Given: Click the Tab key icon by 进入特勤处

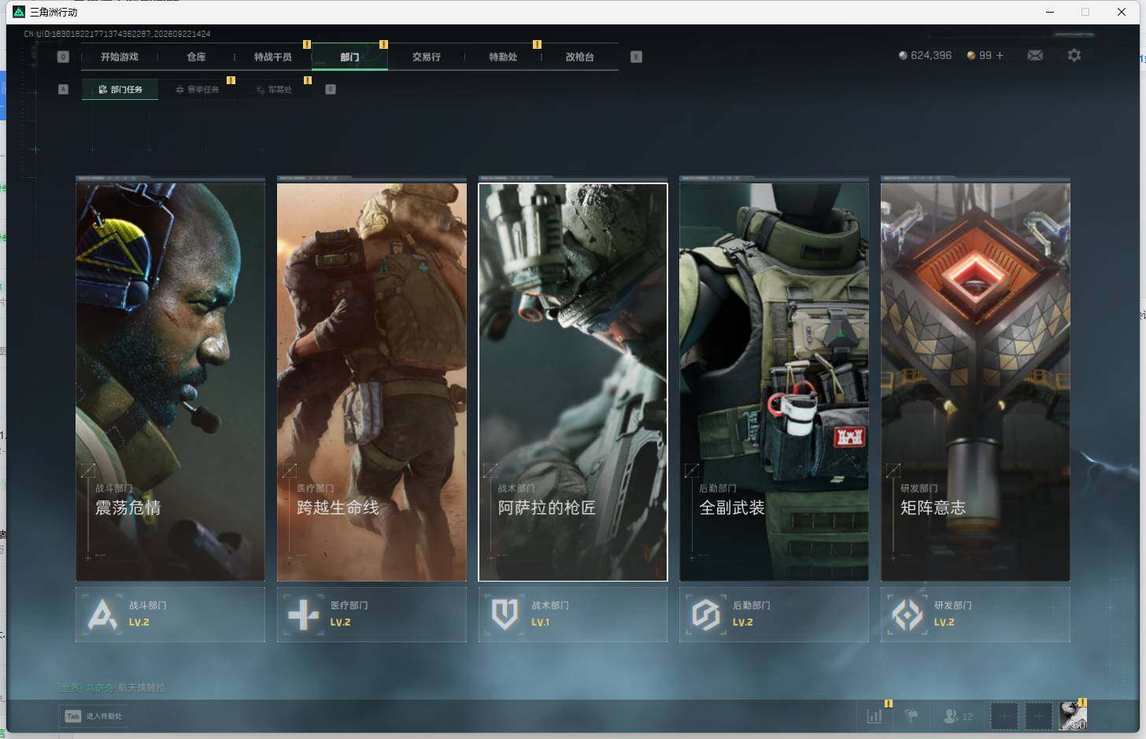Looking at the screenshot, I should point(73,716).
